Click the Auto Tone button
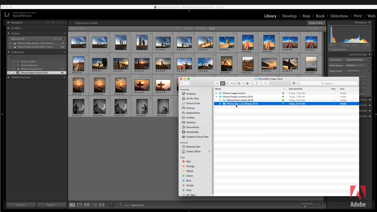 (x=353, y=71)
